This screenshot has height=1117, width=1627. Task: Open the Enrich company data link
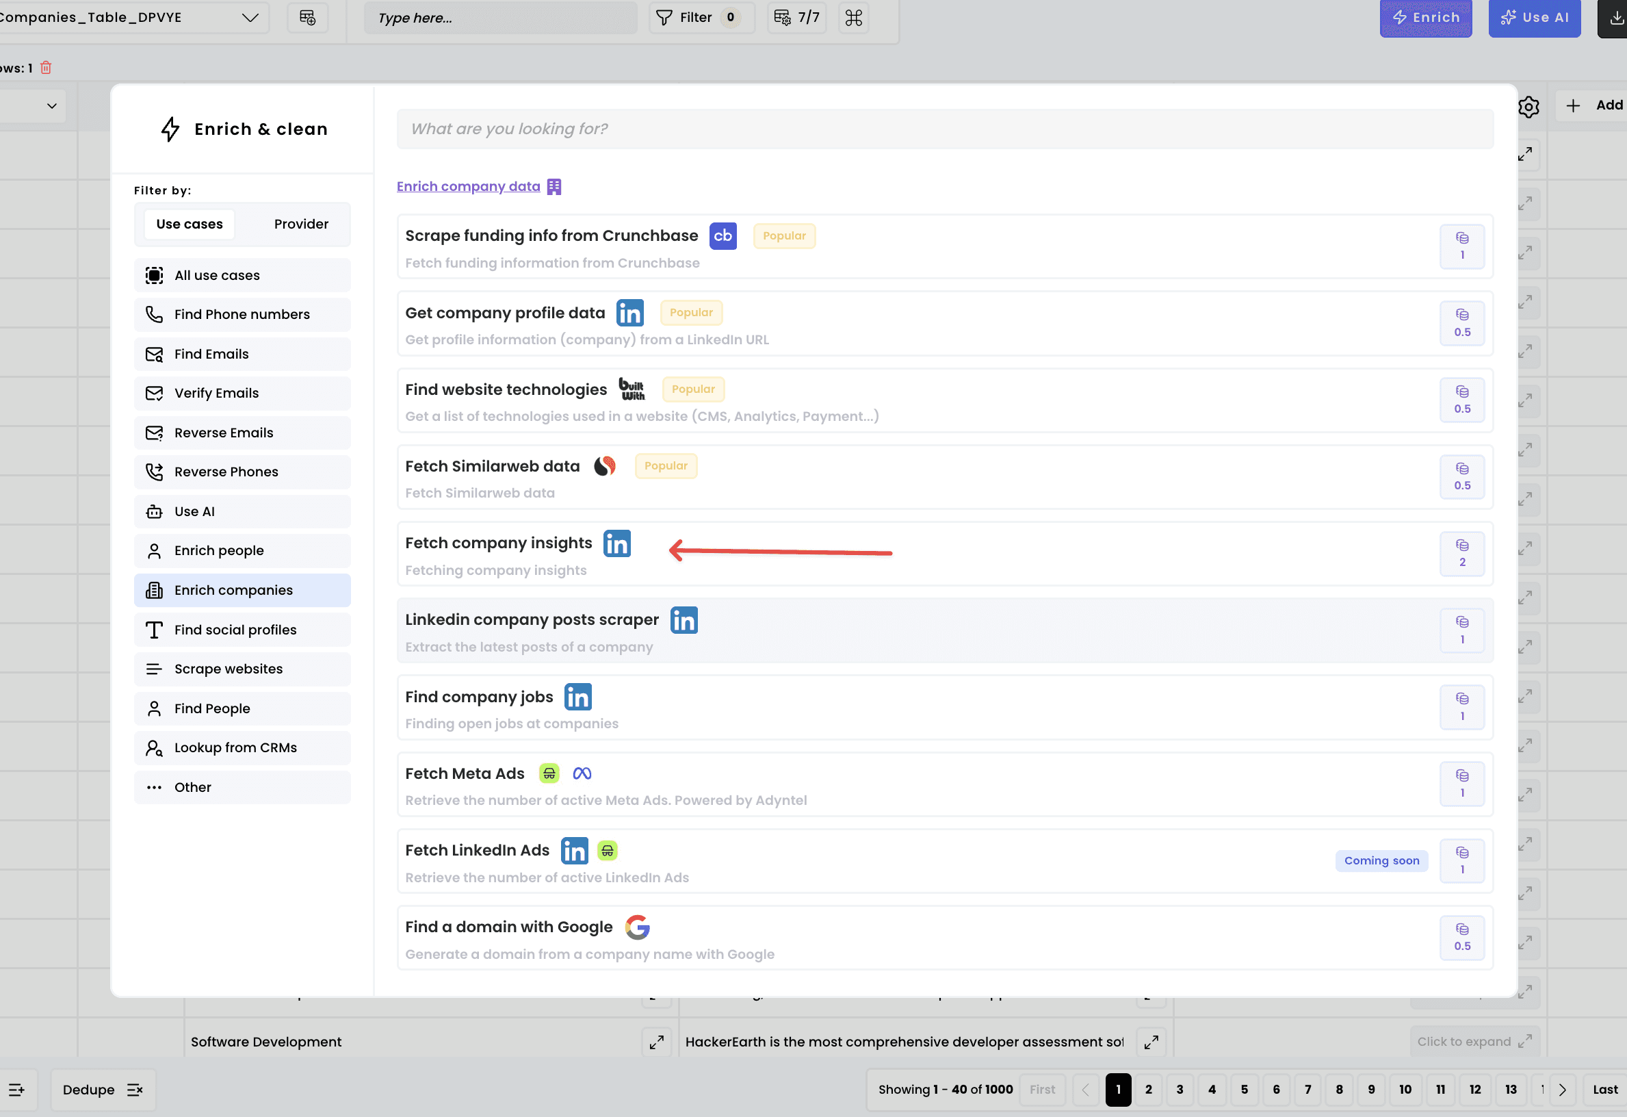tap(468, 186)
